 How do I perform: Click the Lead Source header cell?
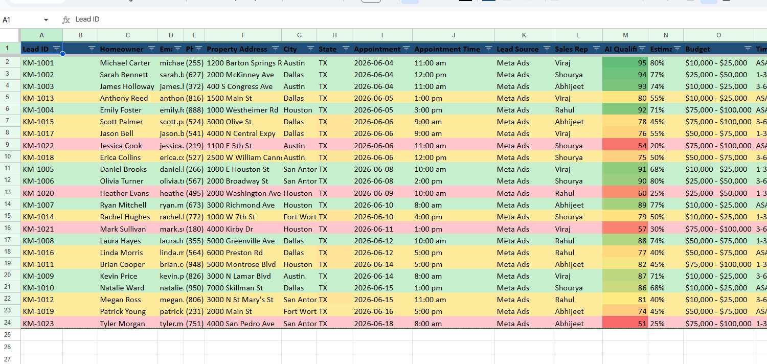pos(524,49)
